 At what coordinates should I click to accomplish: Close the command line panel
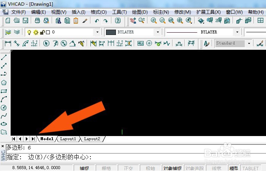[x=3, y=146]
